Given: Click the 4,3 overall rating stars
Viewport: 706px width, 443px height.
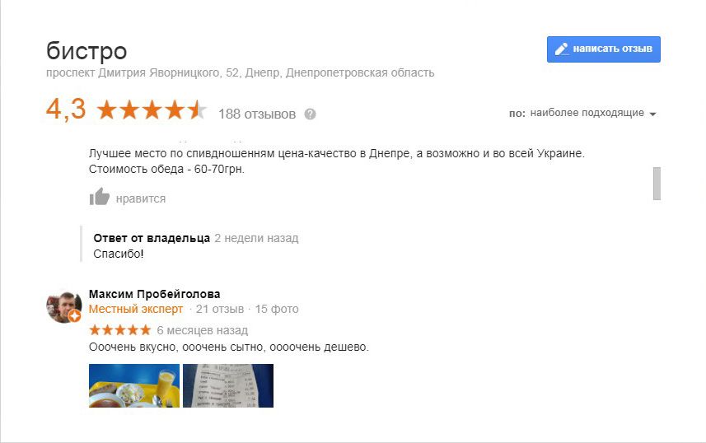Looking at the screenshot, I should [x=152, y=110].
